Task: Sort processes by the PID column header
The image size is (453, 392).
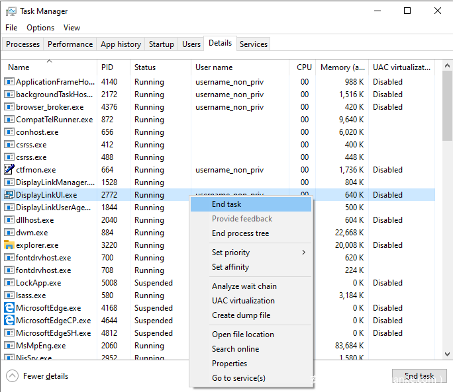Action: [107, 67]
